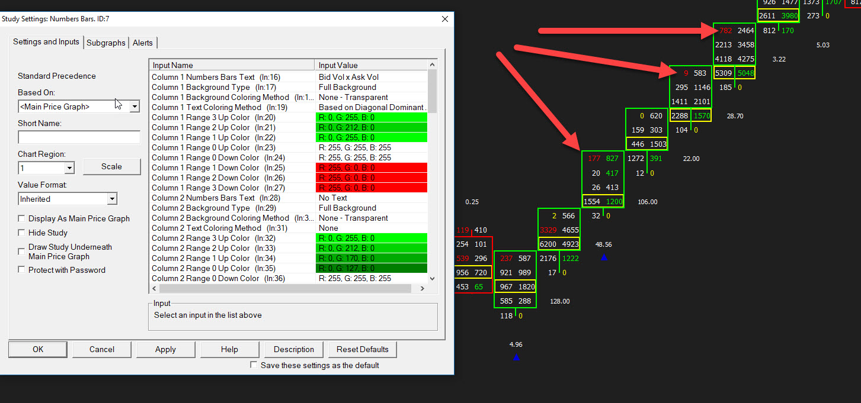Viewport: 861px width, 403px height.
Task: Click the blue triangle marker below 4.96
Action: coord(516,357)
